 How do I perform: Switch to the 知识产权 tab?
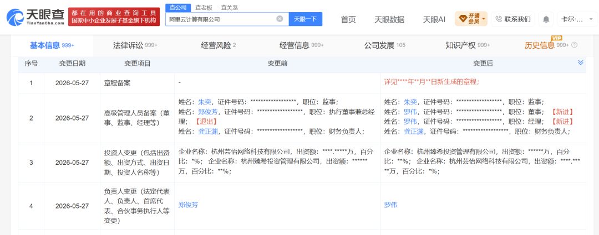point(468,45)
